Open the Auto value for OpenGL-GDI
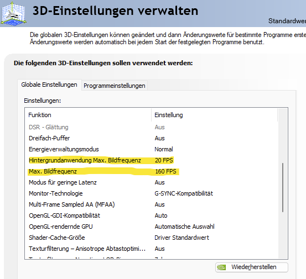 161,215
